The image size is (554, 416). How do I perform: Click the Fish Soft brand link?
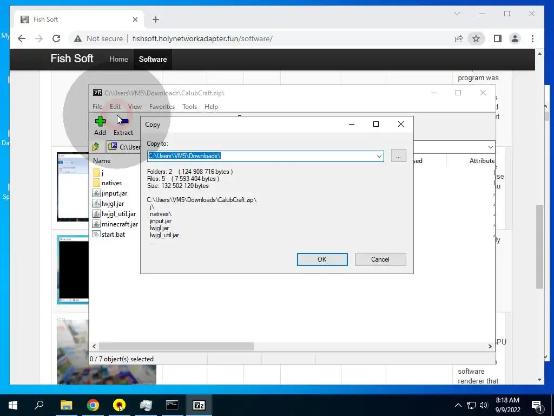click(x=72, y=58)
